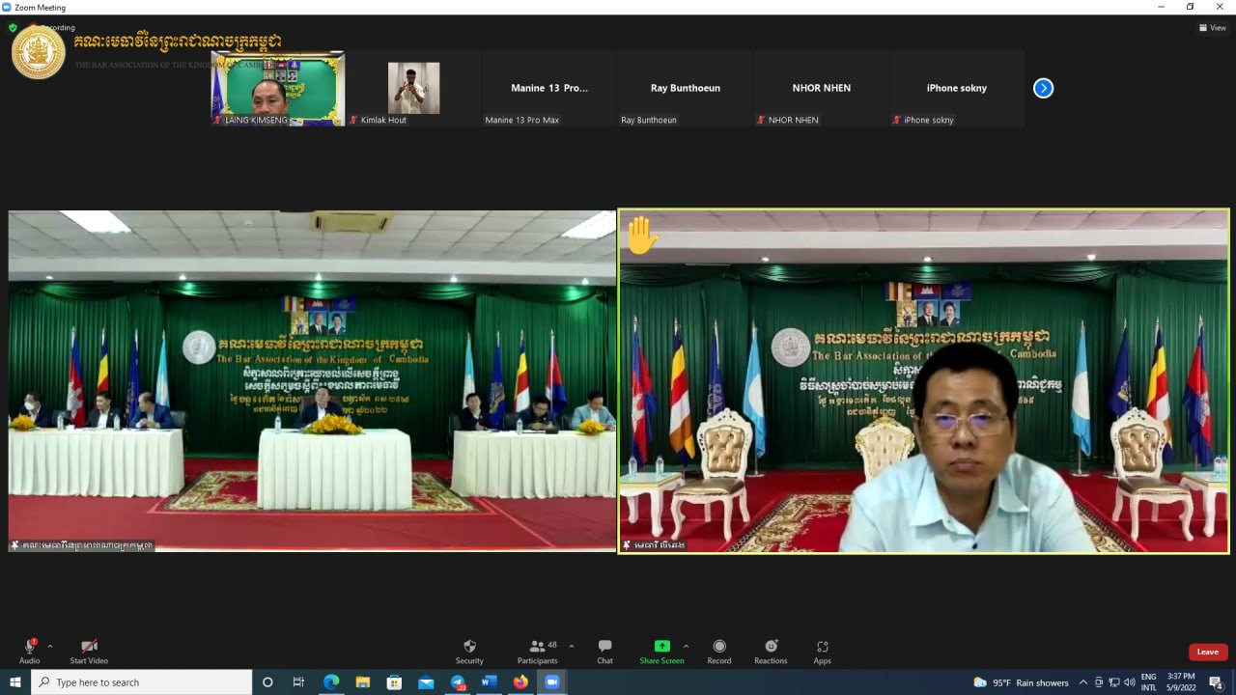This screenshot has width=1236, height=695.
Task: Open Telegram from taskbar
Action: pyautogui.click(x=458, y=682)
